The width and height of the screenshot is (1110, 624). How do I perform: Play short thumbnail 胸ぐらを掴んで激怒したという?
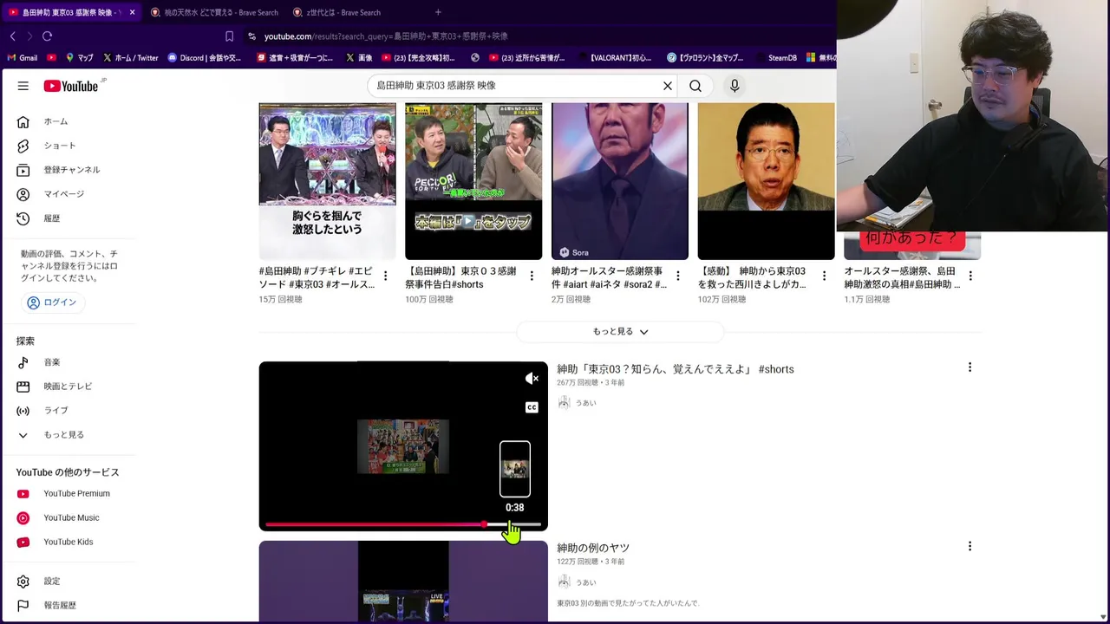tap(328, 181)
